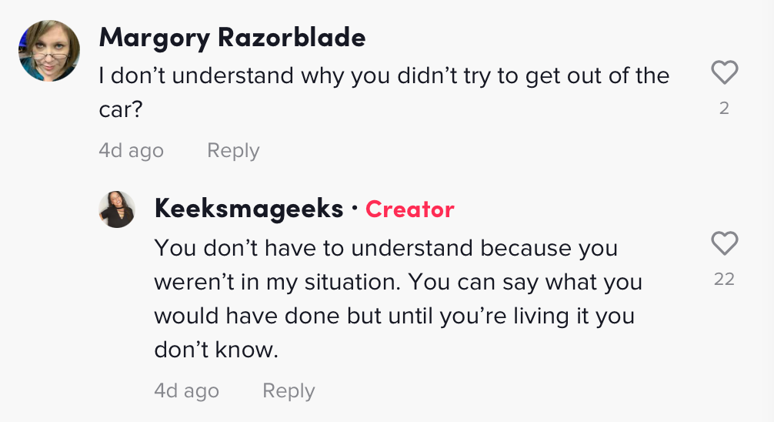The image size is (774, 422).
Task: Like the Keeksmageeks creator reply with the heart
Action: pos(724,243)
